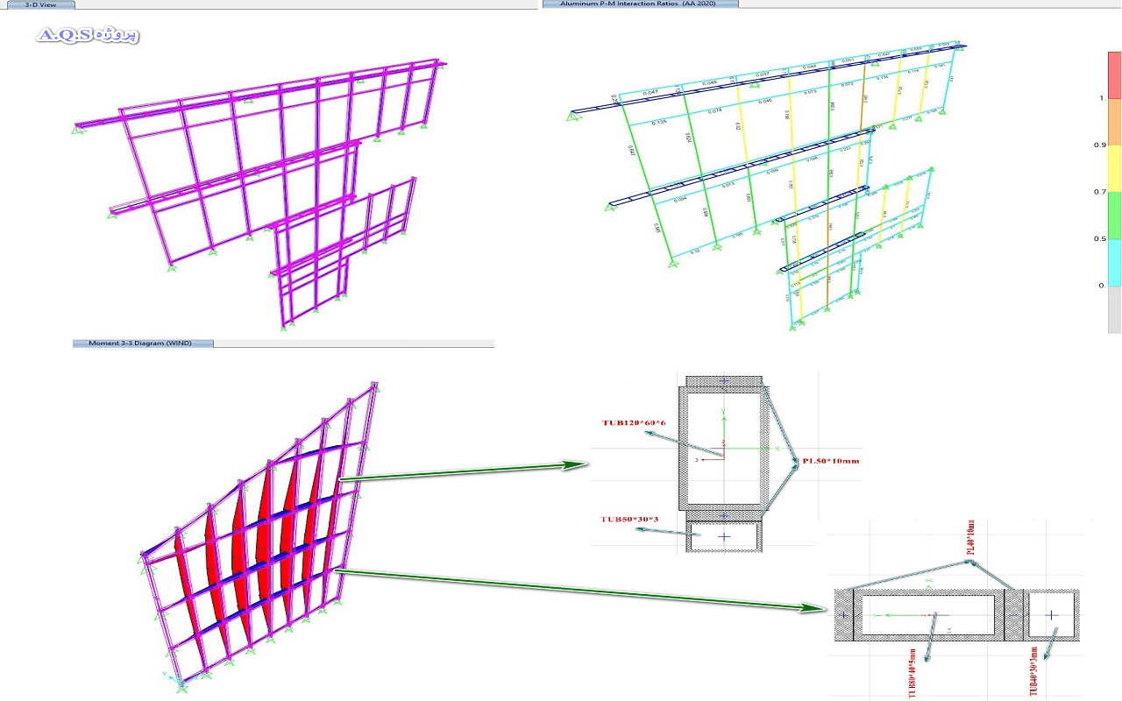This screenshot has height=701, width=1122.
Task: Click the TUB50*30*3 section label
Action: coord(629,520)
